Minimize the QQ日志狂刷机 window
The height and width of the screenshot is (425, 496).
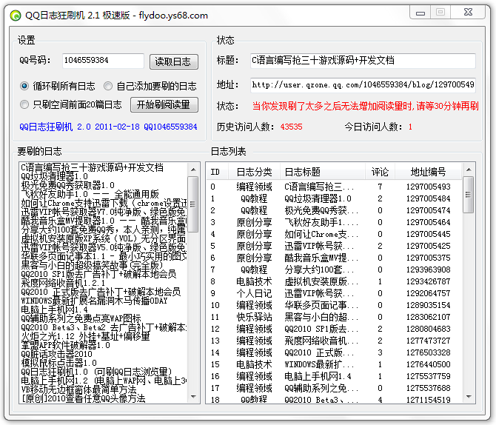tap(420, 13)
